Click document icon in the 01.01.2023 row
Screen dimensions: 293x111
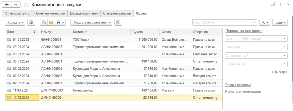(9, 39)
